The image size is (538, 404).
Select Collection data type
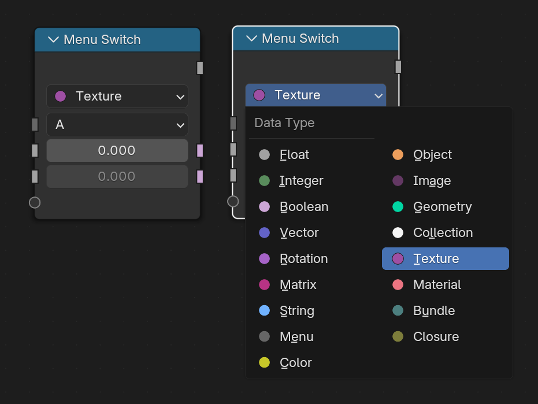coord(446,233)
